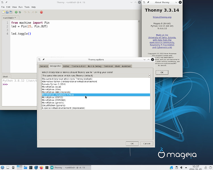This screenshot has width=213, height=170.
Task: Close the <untitled> editor tab
Action: (x=17, y=18)
